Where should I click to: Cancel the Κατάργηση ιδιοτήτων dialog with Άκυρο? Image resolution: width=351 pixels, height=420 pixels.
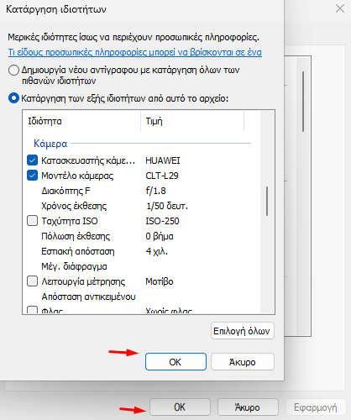[x=243, y=362]
